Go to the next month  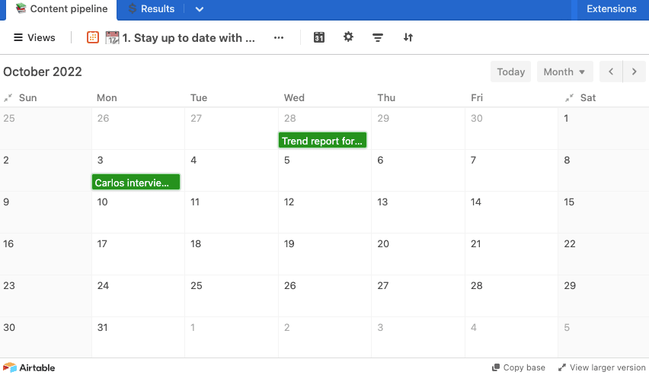tap(634, 72)
